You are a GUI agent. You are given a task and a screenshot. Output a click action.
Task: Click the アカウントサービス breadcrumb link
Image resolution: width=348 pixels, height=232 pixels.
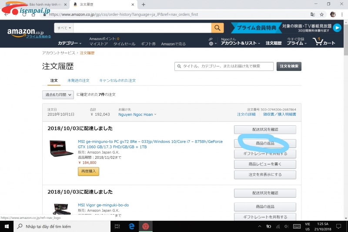click(x=59, y=53)
